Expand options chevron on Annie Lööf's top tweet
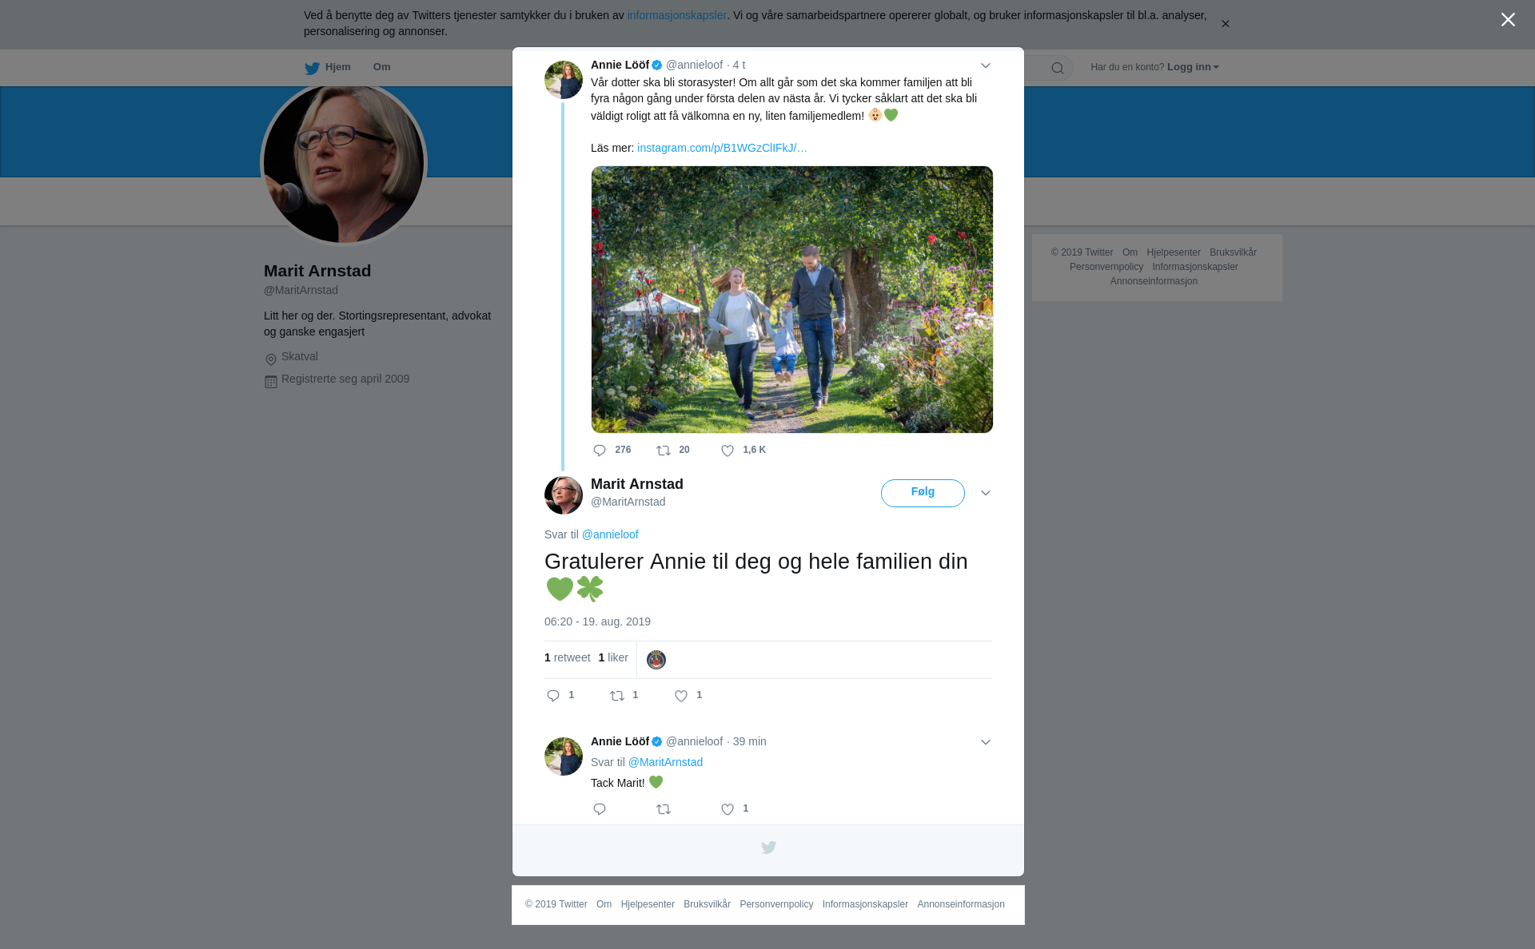Viewport: 1535px width, 949px height. tap(986, 66)
